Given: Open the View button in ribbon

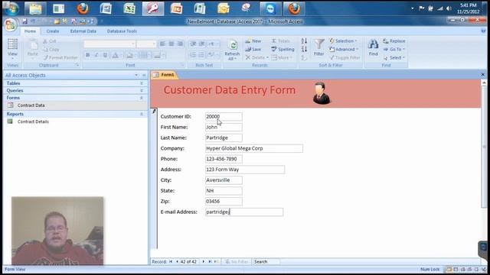Looking at the screenshot, I should (12, 49).
